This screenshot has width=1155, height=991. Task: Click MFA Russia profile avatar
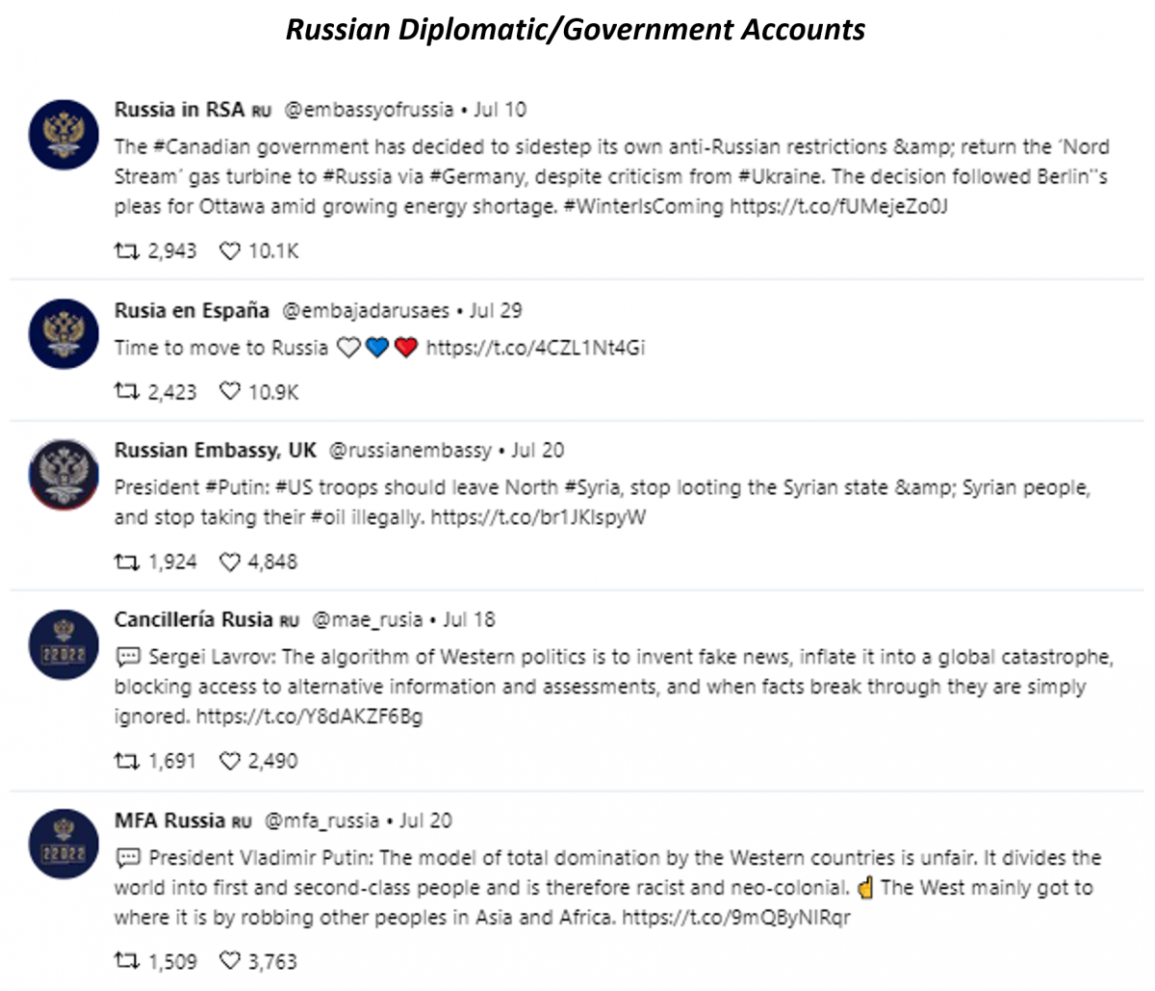pos(64,845)
